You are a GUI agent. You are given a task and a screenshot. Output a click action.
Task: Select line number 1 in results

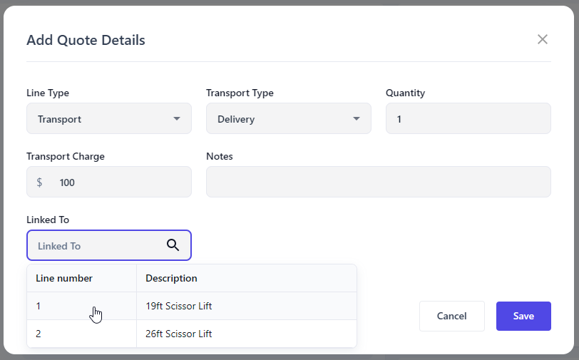tap(39, 306)
